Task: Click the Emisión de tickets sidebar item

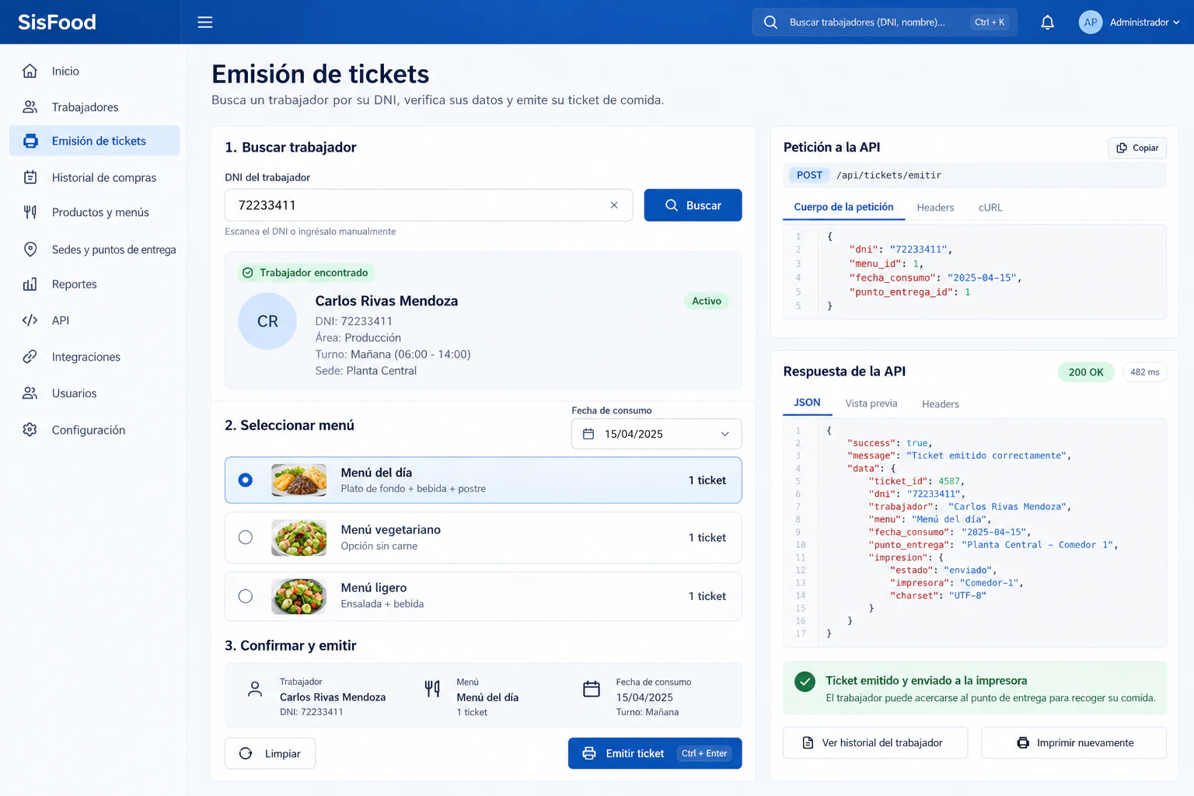Action: point(95,141)
